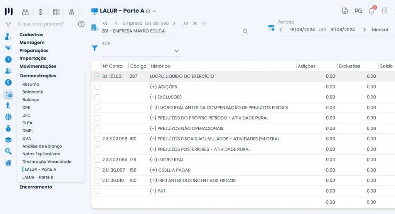Click the PG button in top right

(358, 11)
